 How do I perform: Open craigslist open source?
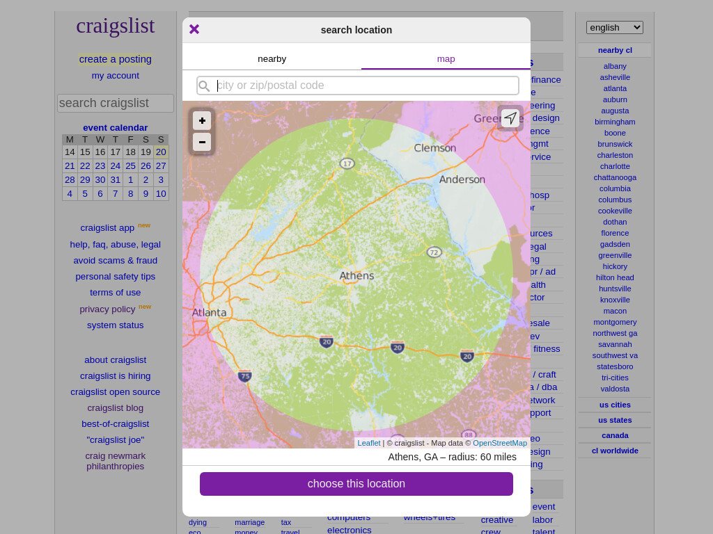pyautogui.click(x=116, y=392)
